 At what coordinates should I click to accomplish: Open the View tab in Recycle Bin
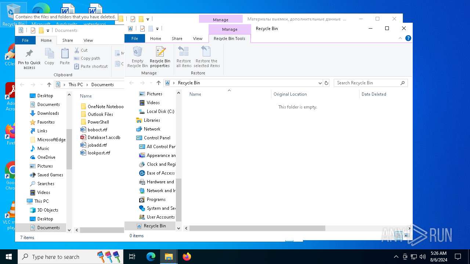click(198, 38)
